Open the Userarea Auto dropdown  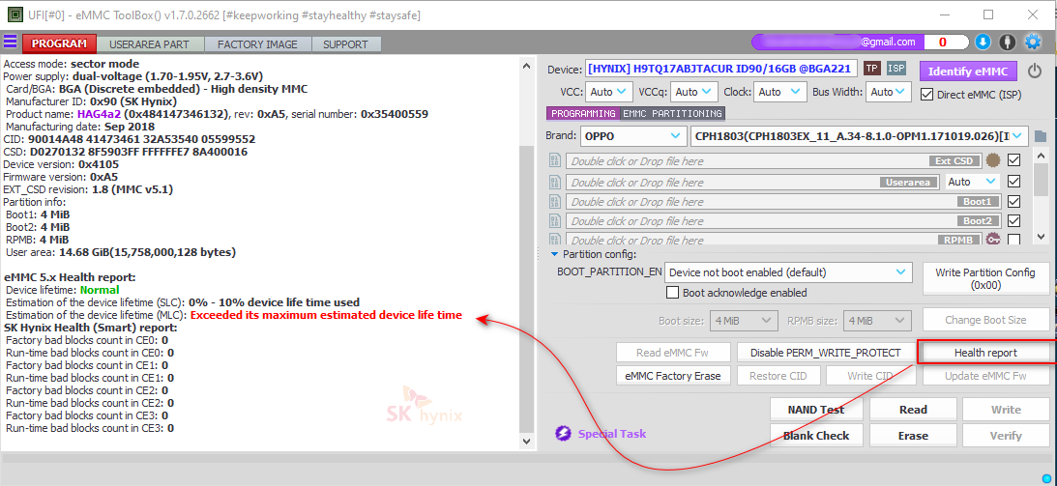pos(973,182)
